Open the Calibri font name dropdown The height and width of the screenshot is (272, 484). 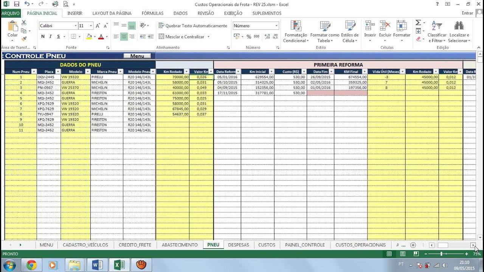75,26
